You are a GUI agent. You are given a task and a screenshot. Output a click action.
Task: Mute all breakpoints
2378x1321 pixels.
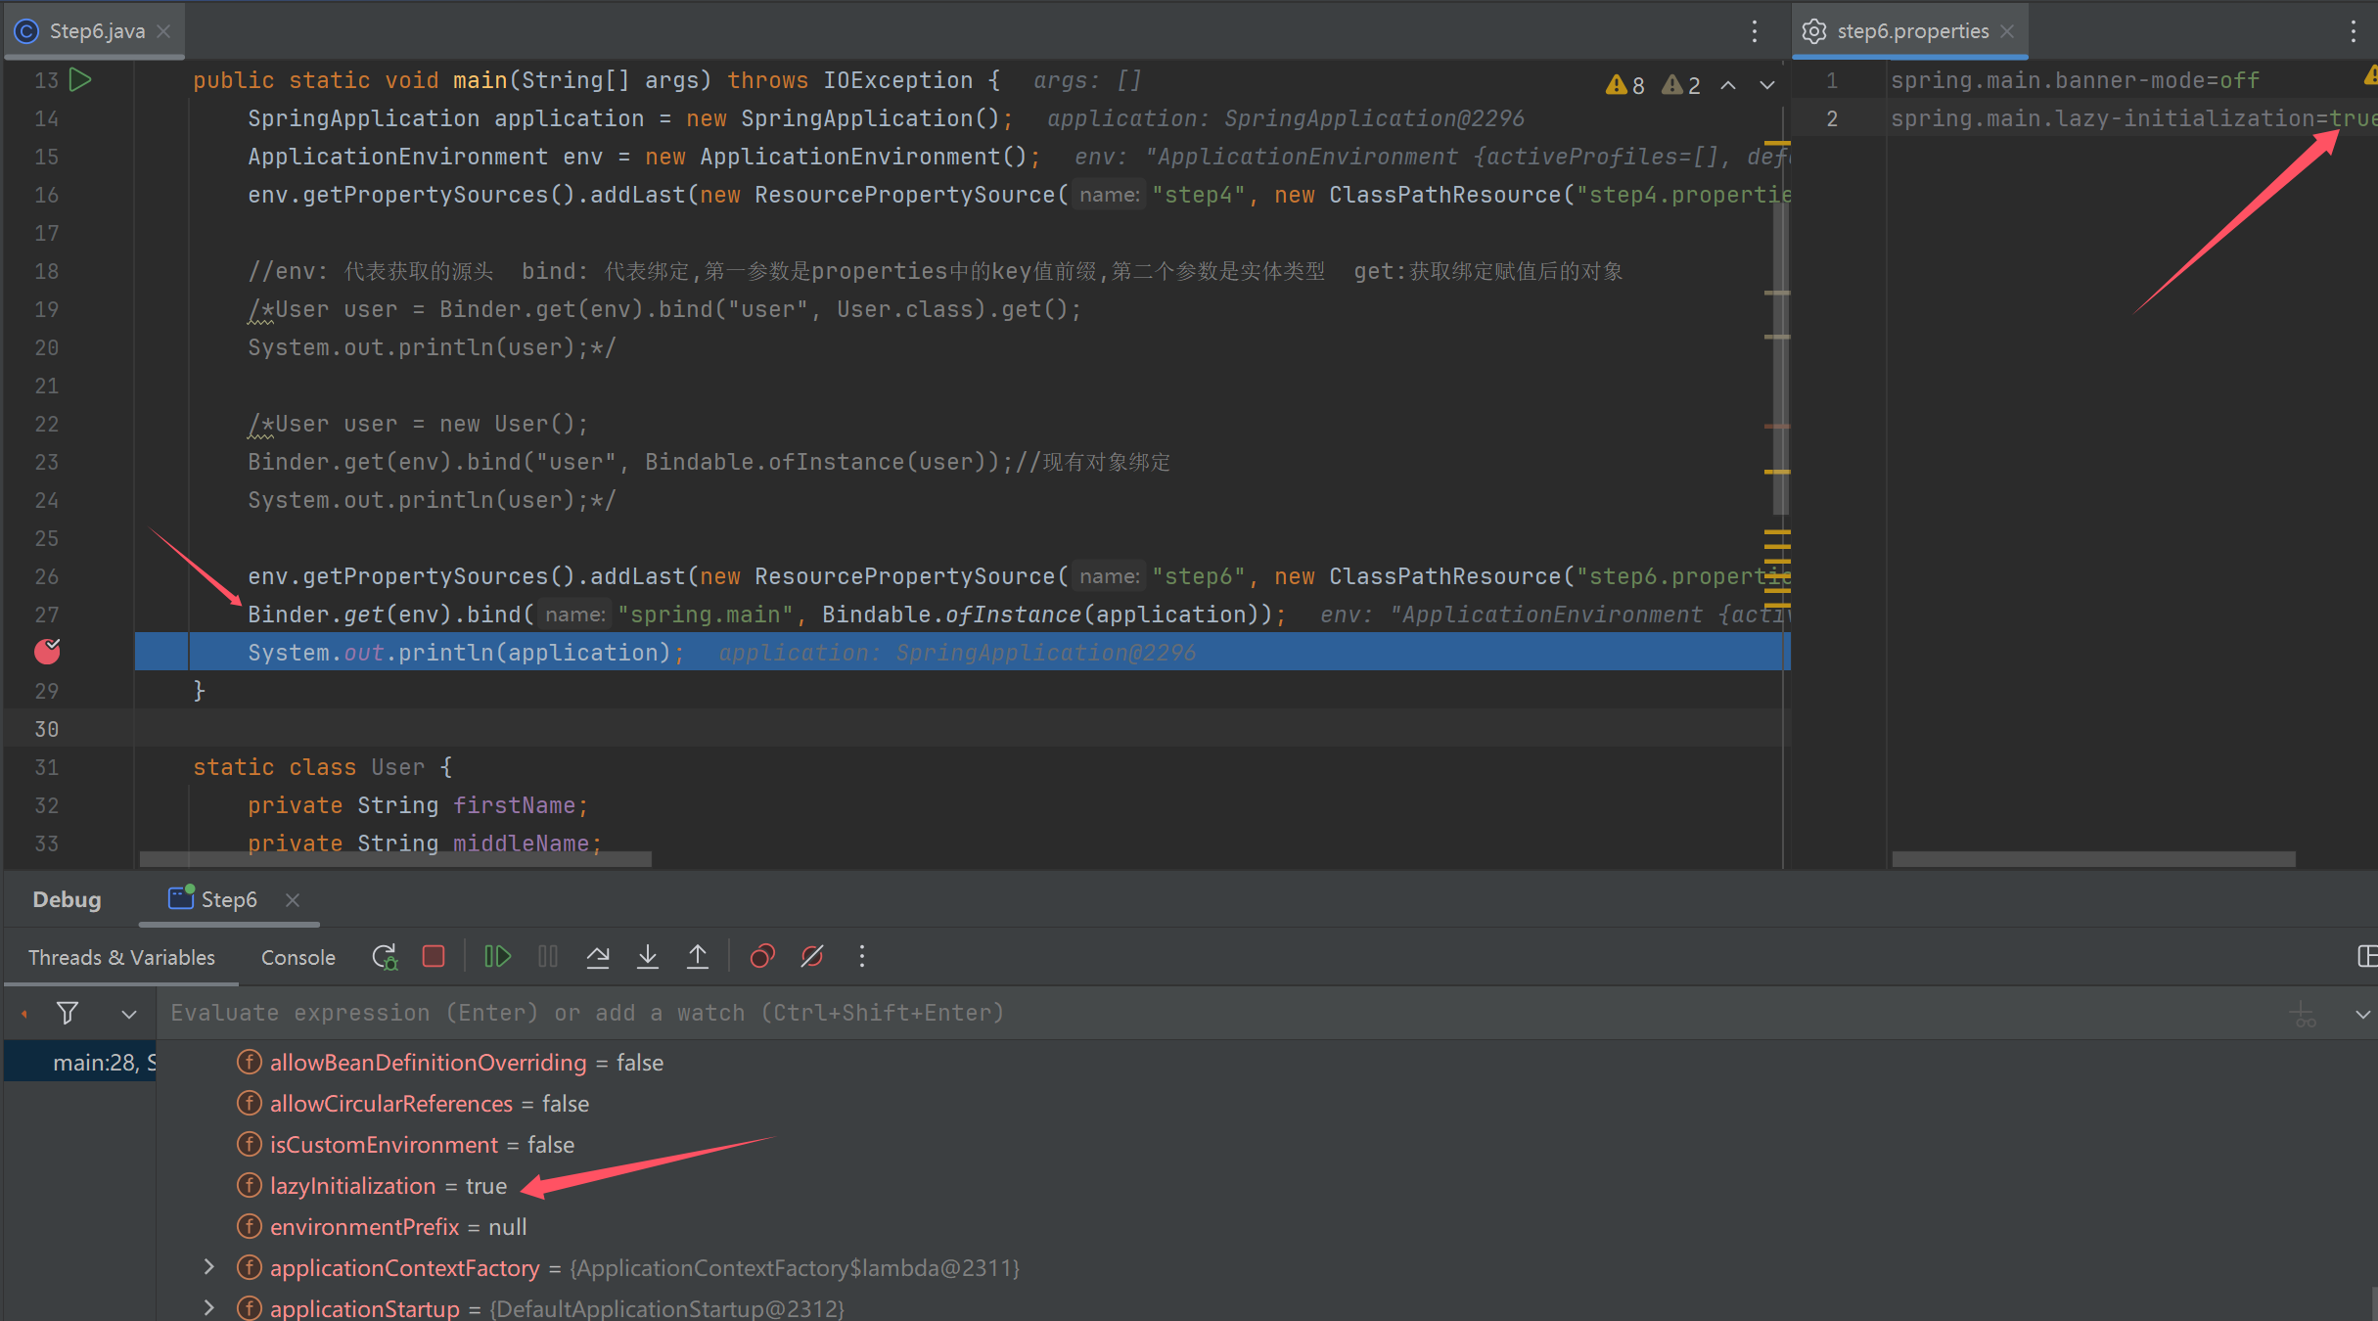click(812, 956)
